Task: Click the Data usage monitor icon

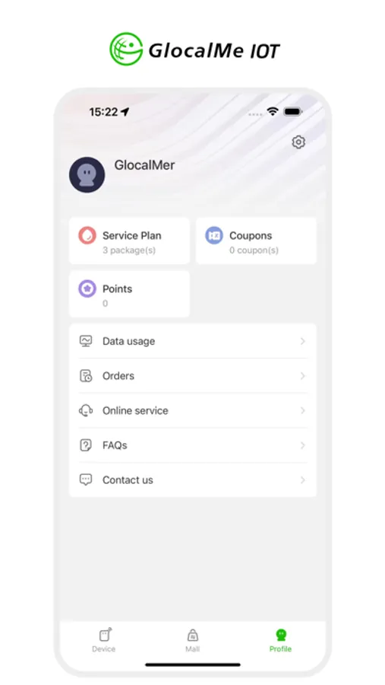Action: pos(86,341)
